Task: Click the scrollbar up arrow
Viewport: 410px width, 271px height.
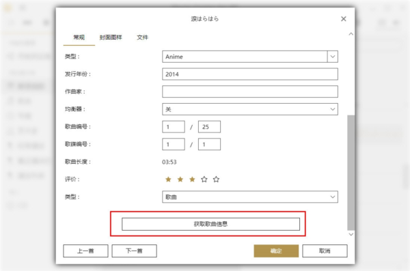Action: (x=351, y=34)
